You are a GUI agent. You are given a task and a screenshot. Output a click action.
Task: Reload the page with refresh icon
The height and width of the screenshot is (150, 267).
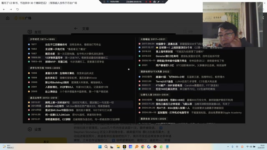pos(18,9)
